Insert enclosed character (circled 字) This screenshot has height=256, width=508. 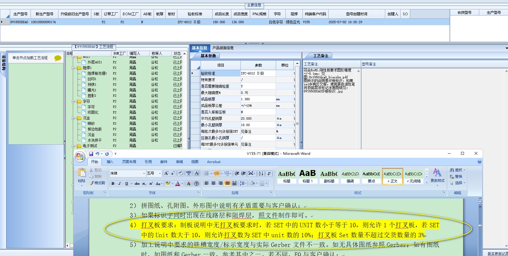click(x=196, y=184)
